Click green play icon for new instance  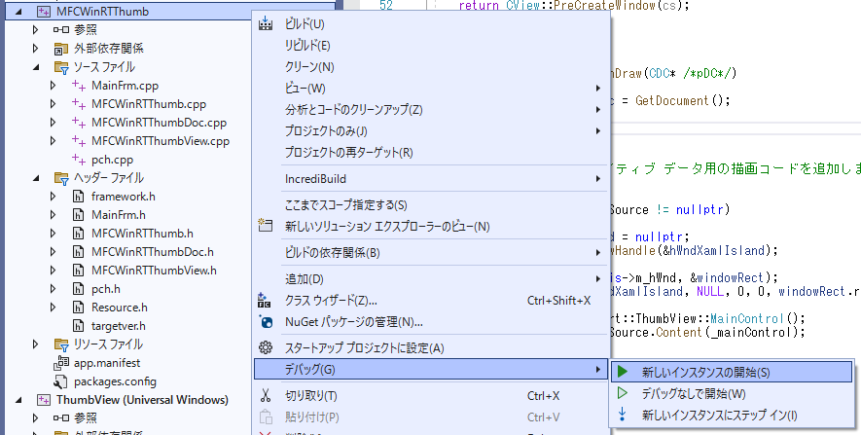tap(623, 372)
